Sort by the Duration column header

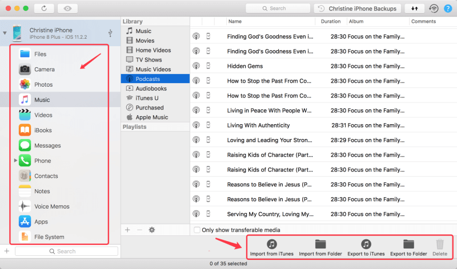tap(331, 21)
